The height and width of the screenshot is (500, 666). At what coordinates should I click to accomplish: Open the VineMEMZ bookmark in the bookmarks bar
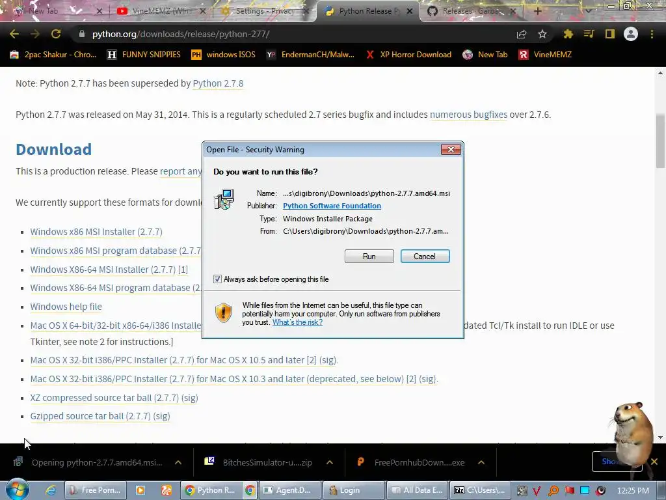[x=546, y=55]
